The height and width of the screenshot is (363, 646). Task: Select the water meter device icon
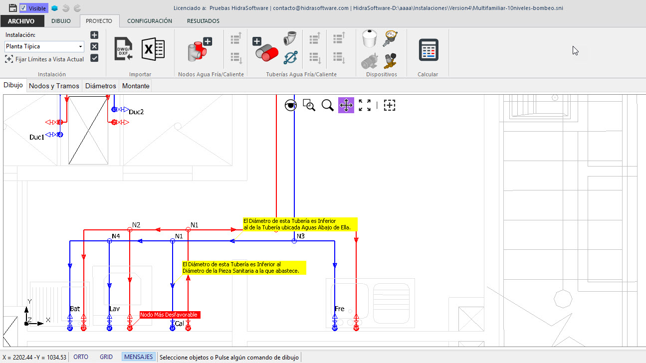point(390,38)
